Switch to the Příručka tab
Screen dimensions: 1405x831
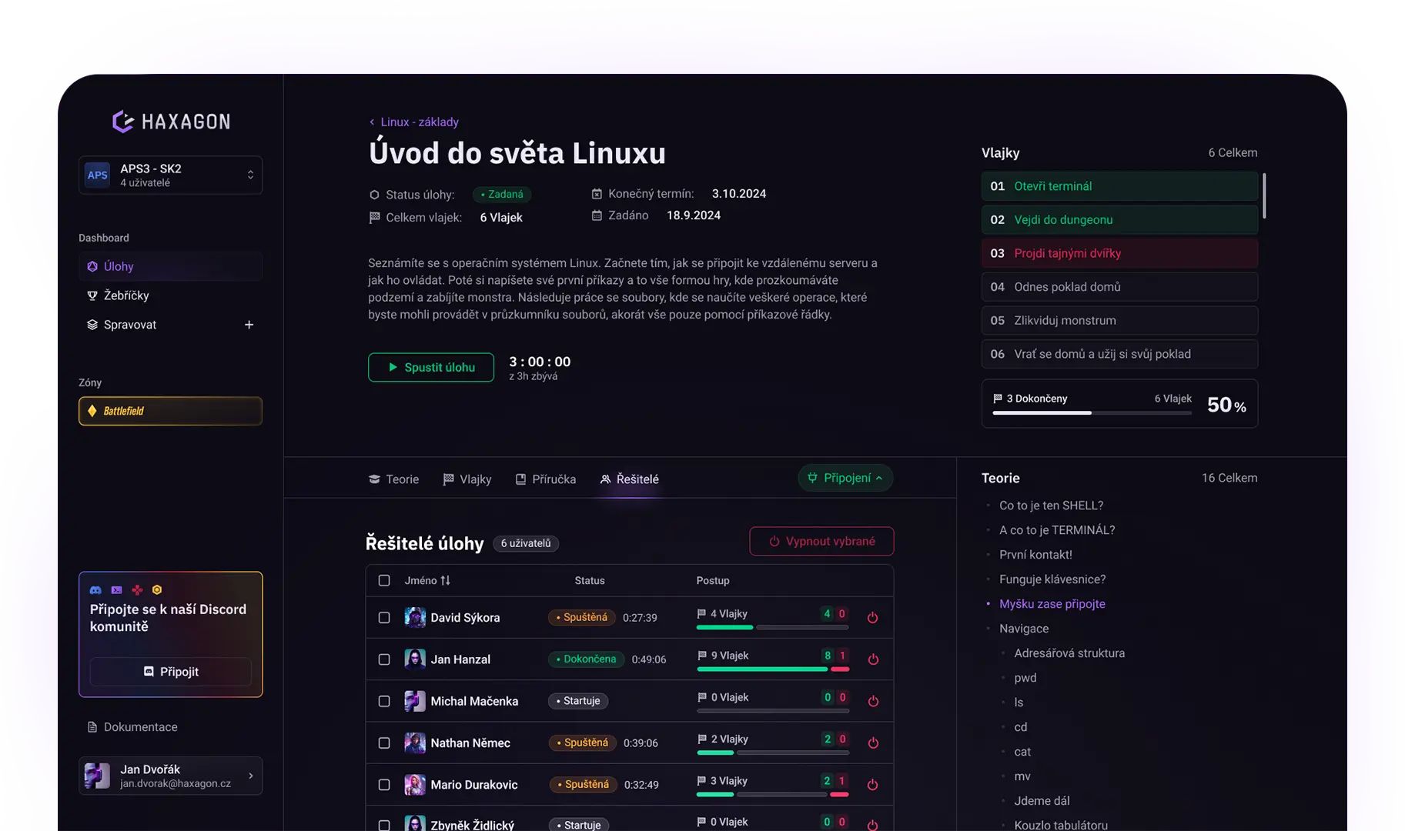click(546, 479)
